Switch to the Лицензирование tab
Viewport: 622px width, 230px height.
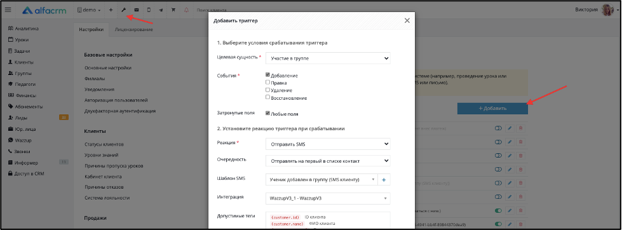click(x=133, y=29)
